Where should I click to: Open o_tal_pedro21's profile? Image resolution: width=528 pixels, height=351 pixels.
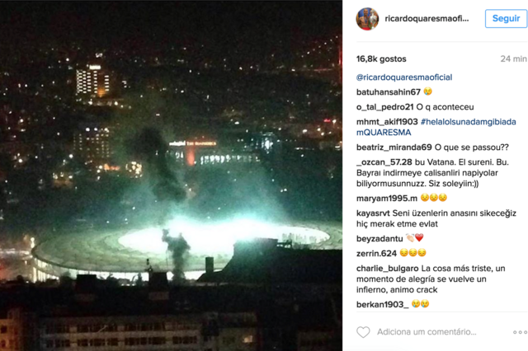[385, 107]
